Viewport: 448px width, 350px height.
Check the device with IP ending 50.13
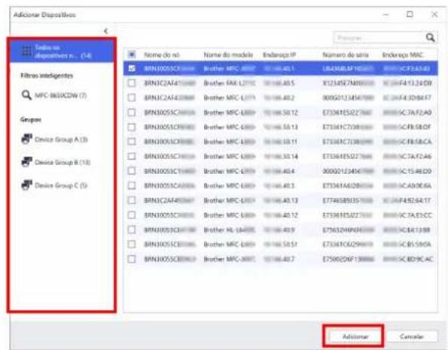pyautogui.click(x=132, y=127)
